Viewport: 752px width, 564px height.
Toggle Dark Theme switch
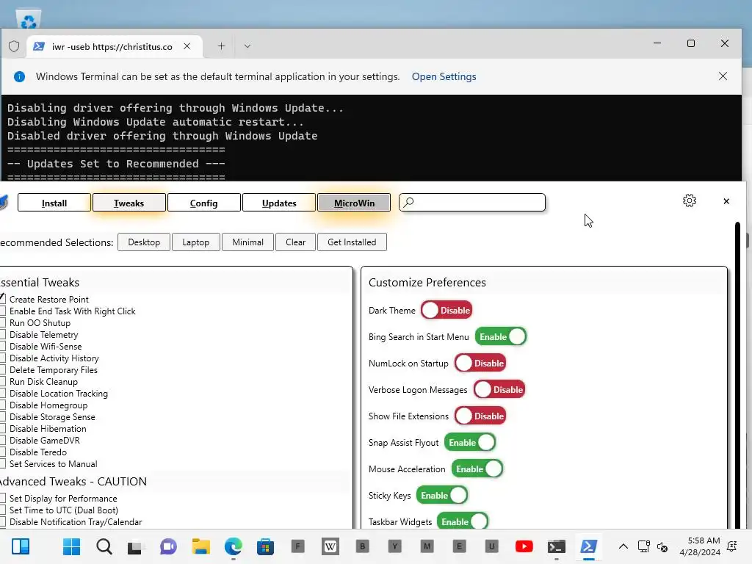click(446, 311)
